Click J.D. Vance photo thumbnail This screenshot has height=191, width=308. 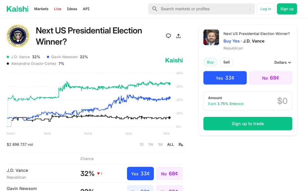211,37
